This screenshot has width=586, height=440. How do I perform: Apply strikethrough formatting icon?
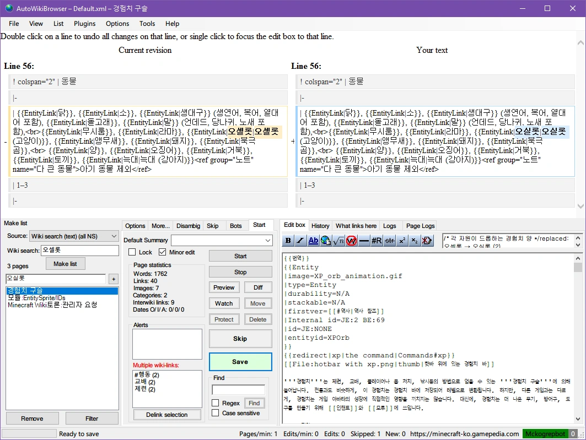tap(389, 241)
